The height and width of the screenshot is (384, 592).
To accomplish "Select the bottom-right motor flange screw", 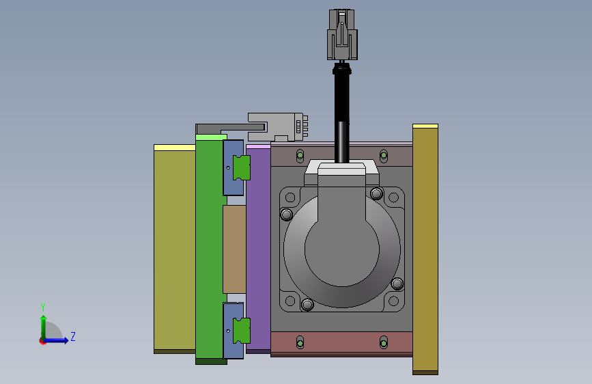I will [x=397, y=284].
